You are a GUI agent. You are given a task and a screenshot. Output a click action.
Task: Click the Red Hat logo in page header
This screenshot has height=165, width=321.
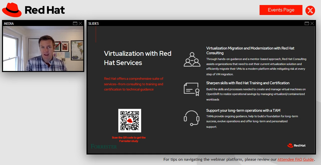(x=33, y=10)
